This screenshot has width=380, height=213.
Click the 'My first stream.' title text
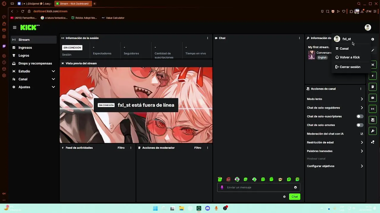[x=319, y=47]
